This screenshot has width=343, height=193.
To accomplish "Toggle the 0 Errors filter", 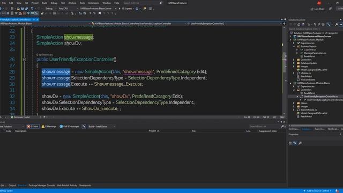I will (33, 127).
